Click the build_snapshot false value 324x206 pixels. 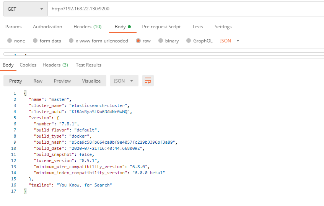(x=86, y=154)
